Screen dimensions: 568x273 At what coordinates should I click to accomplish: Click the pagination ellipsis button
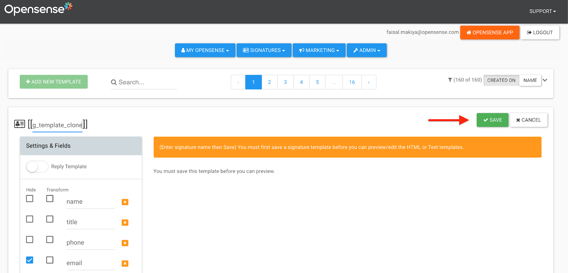tap(334, 82)
